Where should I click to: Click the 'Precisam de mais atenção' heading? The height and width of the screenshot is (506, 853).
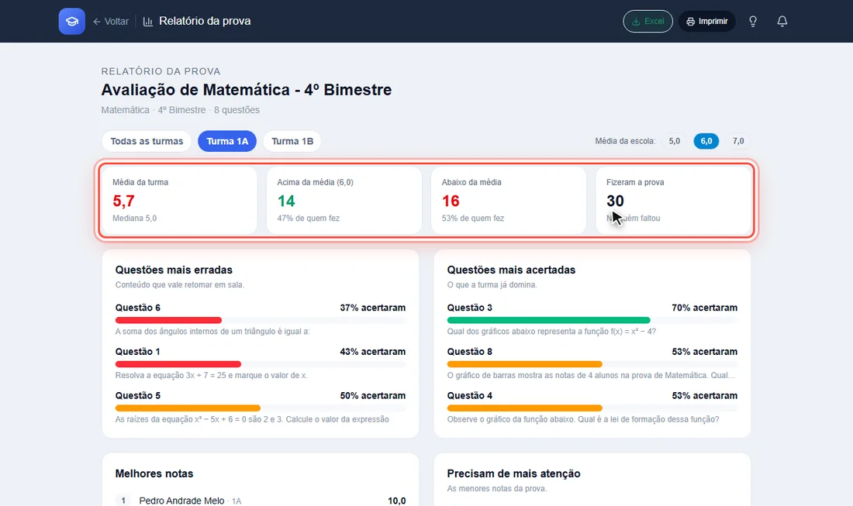pos(513,474)
